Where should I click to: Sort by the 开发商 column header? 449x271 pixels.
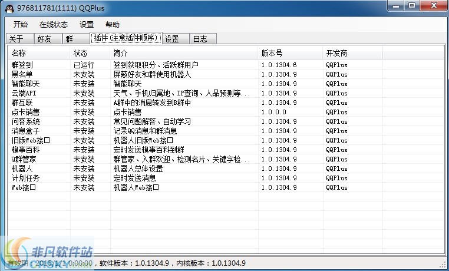[x=353, y=53]
